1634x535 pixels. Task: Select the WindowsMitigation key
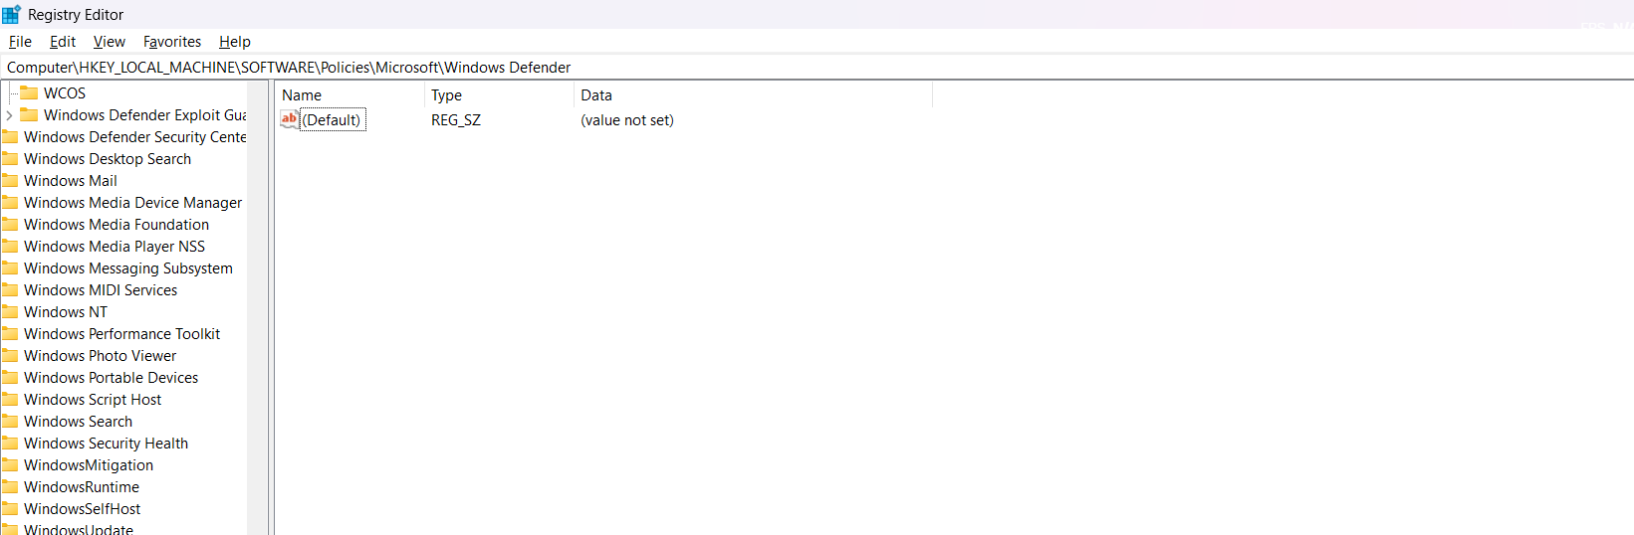(x=89, y=465)
